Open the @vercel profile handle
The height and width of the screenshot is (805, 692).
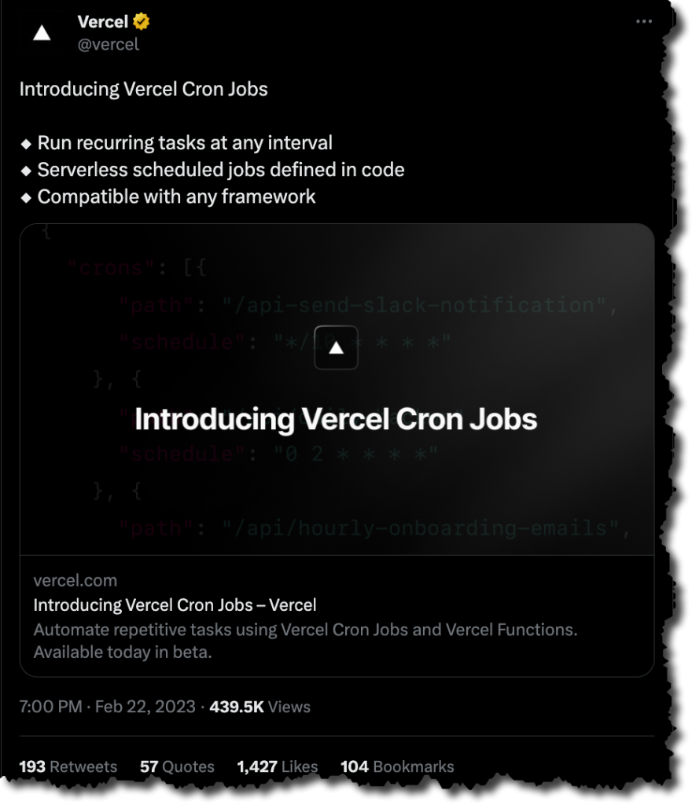(110, 44)
